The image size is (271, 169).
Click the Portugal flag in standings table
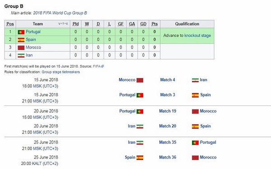[x=21, y=32]
